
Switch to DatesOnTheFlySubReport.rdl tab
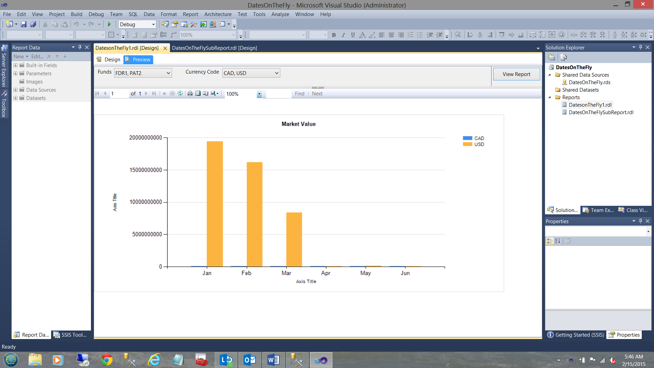[x=214, y=48]
